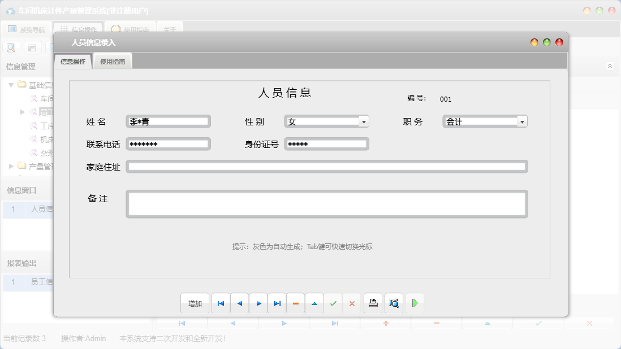Jump to the first record using navigation icon
Screen dimensions: 621x349
(221, 303)
